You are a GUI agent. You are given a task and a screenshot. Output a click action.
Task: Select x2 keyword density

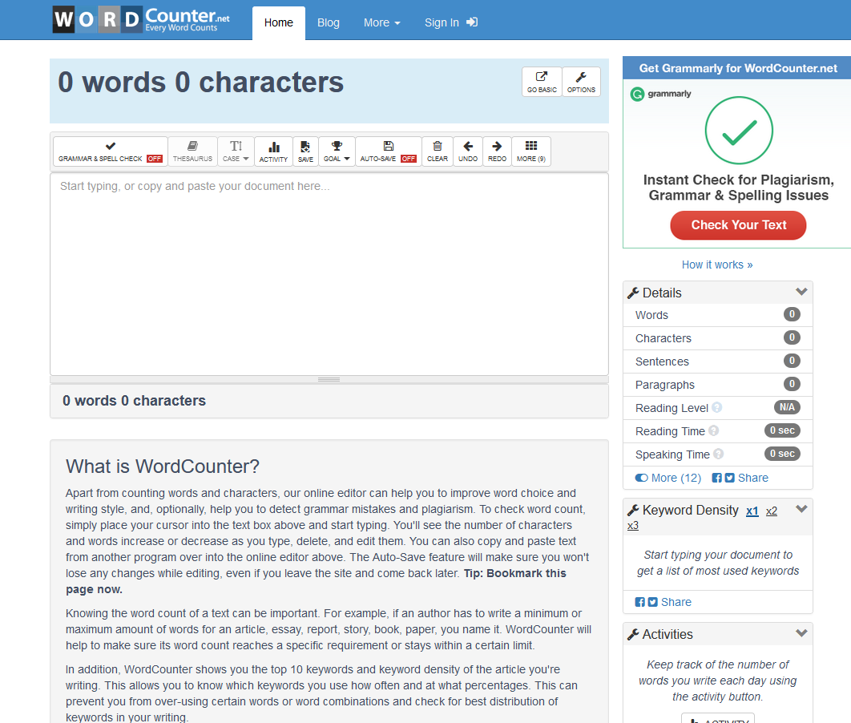pos(771,511)
